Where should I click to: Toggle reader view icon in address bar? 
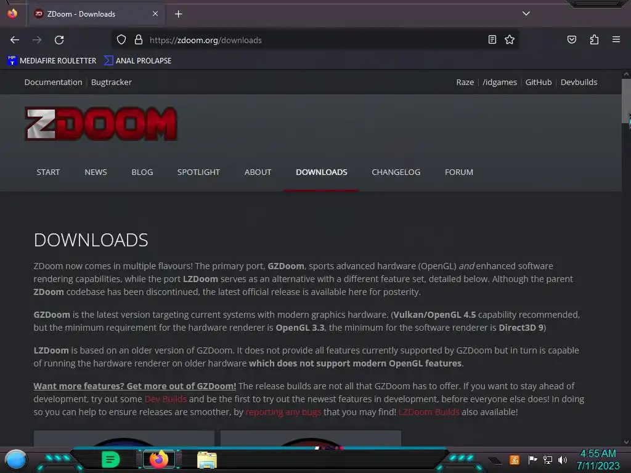(x=492, y=39)
